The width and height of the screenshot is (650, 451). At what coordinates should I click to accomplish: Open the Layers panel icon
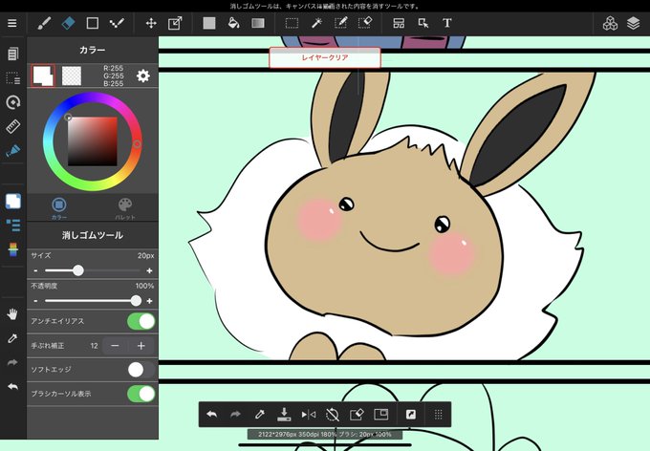[x=633, y=24]
